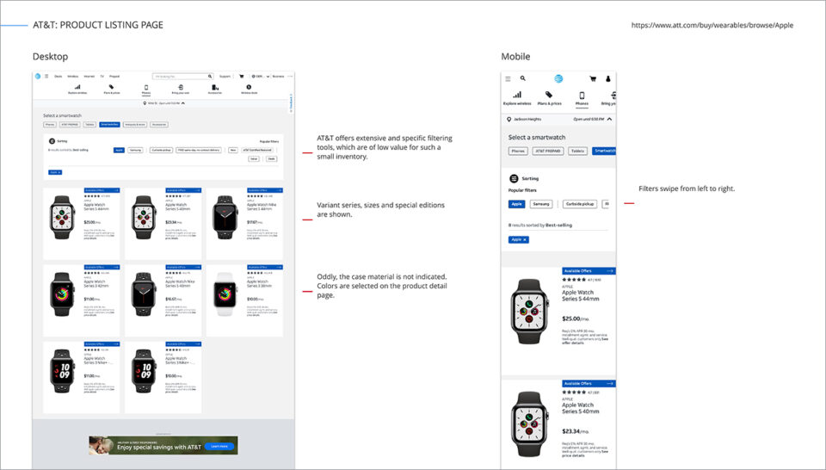Screen dimensions: 826x470
Task: Toggle the Value filter chip on desktop
Action: coord(254,158)
